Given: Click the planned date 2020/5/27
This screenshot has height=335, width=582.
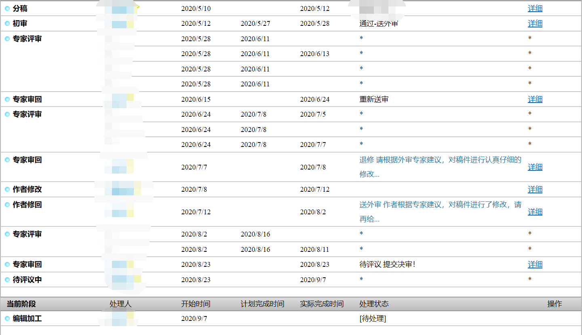Looking at the screenshot, I should pos(255,23).
